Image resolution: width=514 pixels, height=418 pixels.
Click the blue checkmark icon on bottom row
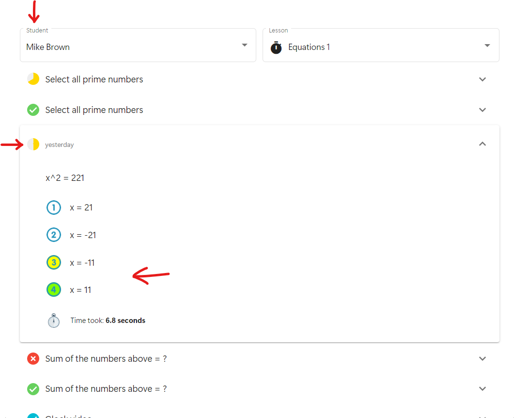pos(33,416)
